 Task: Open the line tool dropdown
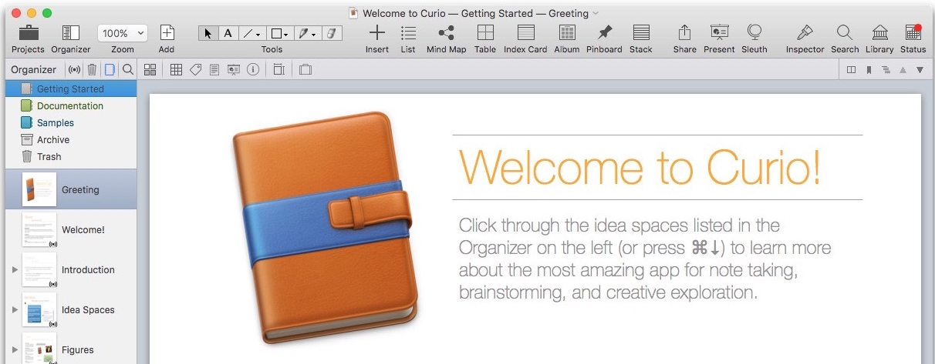tap(252, 33)
